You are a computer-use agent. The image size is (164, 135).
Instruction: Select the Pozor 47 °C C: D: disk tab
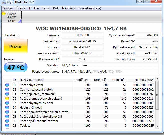point(12,17)
